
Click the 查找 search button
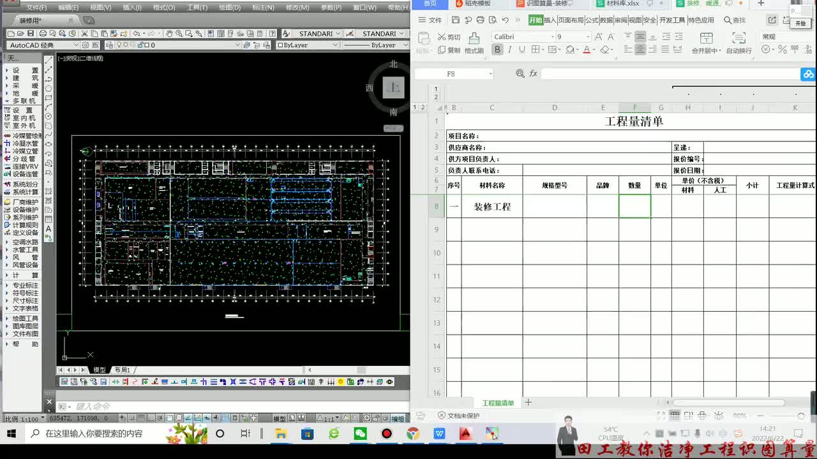[x=734, y=20]
